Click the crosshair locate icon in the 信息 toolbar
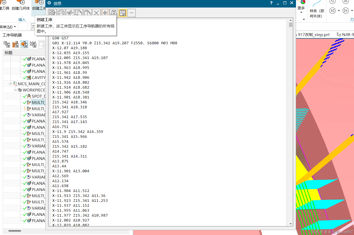The image size is (354, 235). (x=105, y=13)
